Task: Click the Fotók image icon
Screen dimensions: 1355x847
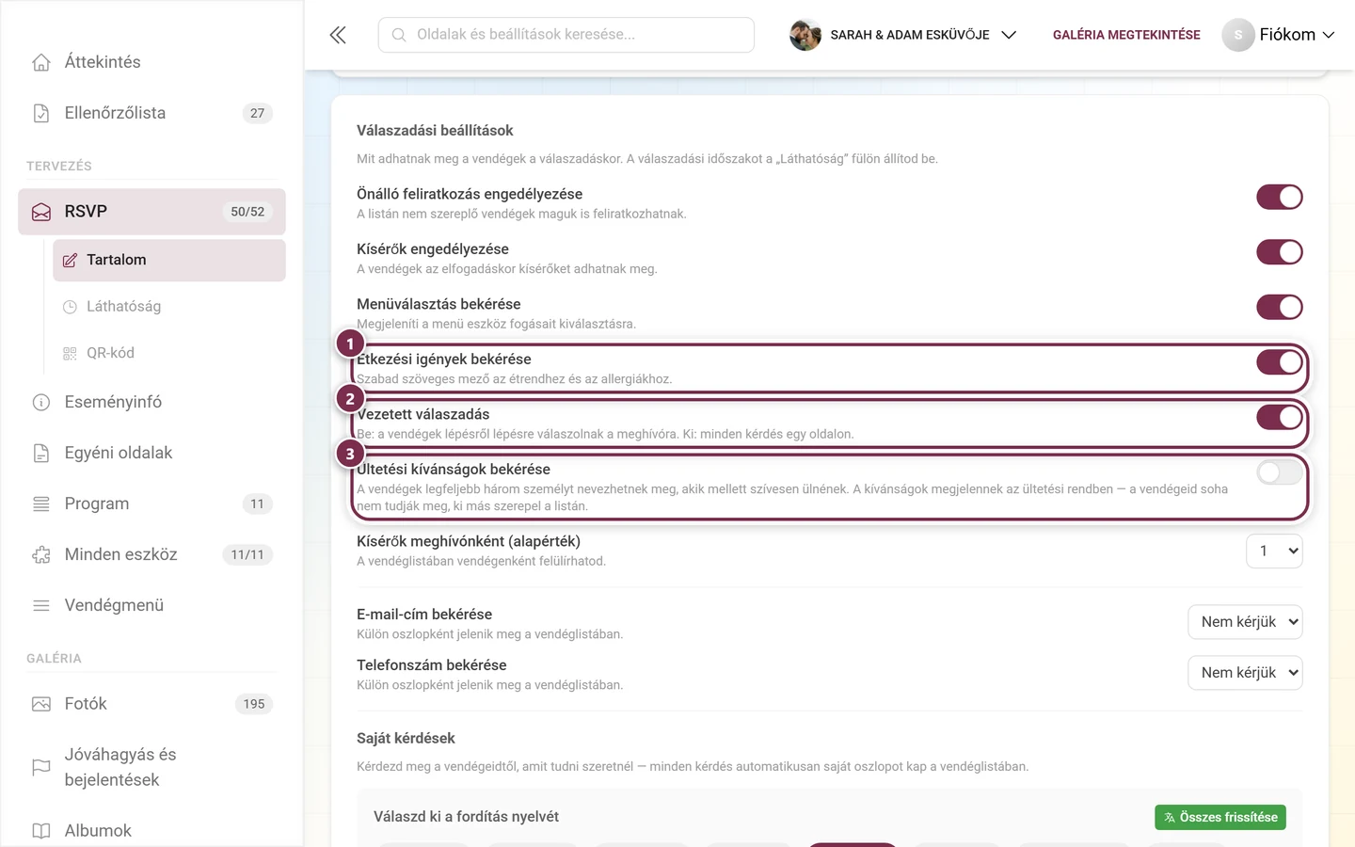Action: coord(41,704)
